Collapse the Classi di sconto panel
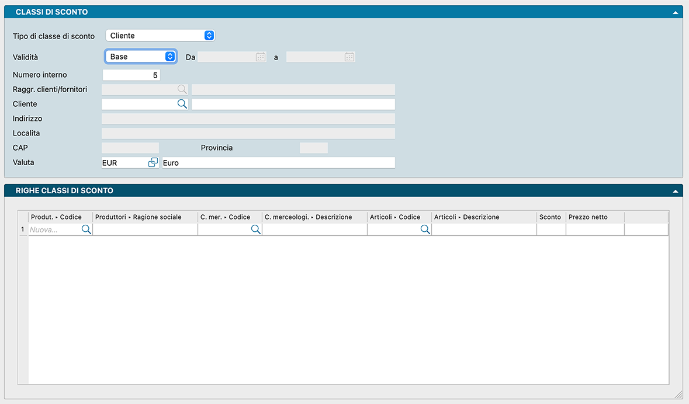 click(x=676, y=12)
